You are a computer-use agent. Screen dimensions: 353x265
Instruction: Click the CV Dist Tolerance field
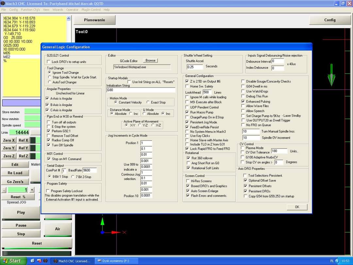[279, 151]
